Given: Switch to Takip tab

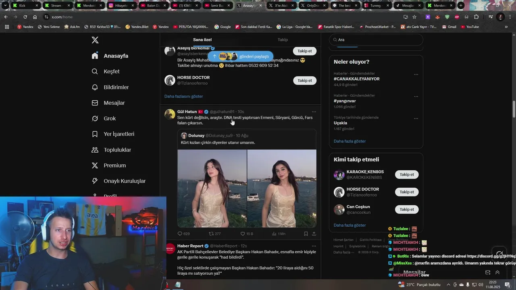Looking at the screenshot, I should 283,40.
